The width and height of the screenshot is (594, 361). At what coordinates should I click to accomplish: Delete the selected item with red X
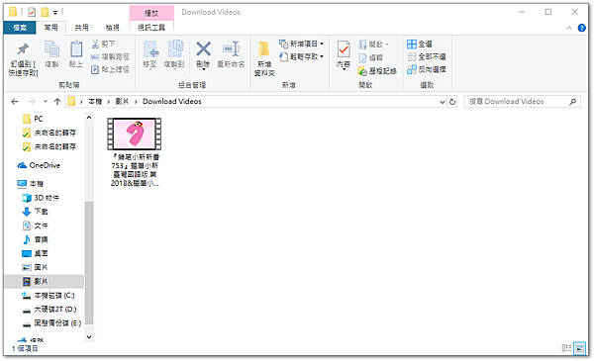coord(203,54)
